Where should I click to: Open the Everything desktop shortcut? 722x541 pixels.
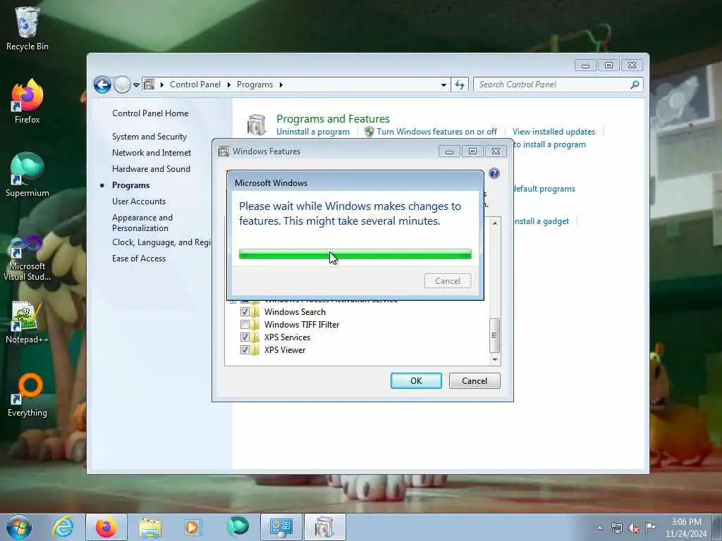pyautogui.click(x=27, y=396)
